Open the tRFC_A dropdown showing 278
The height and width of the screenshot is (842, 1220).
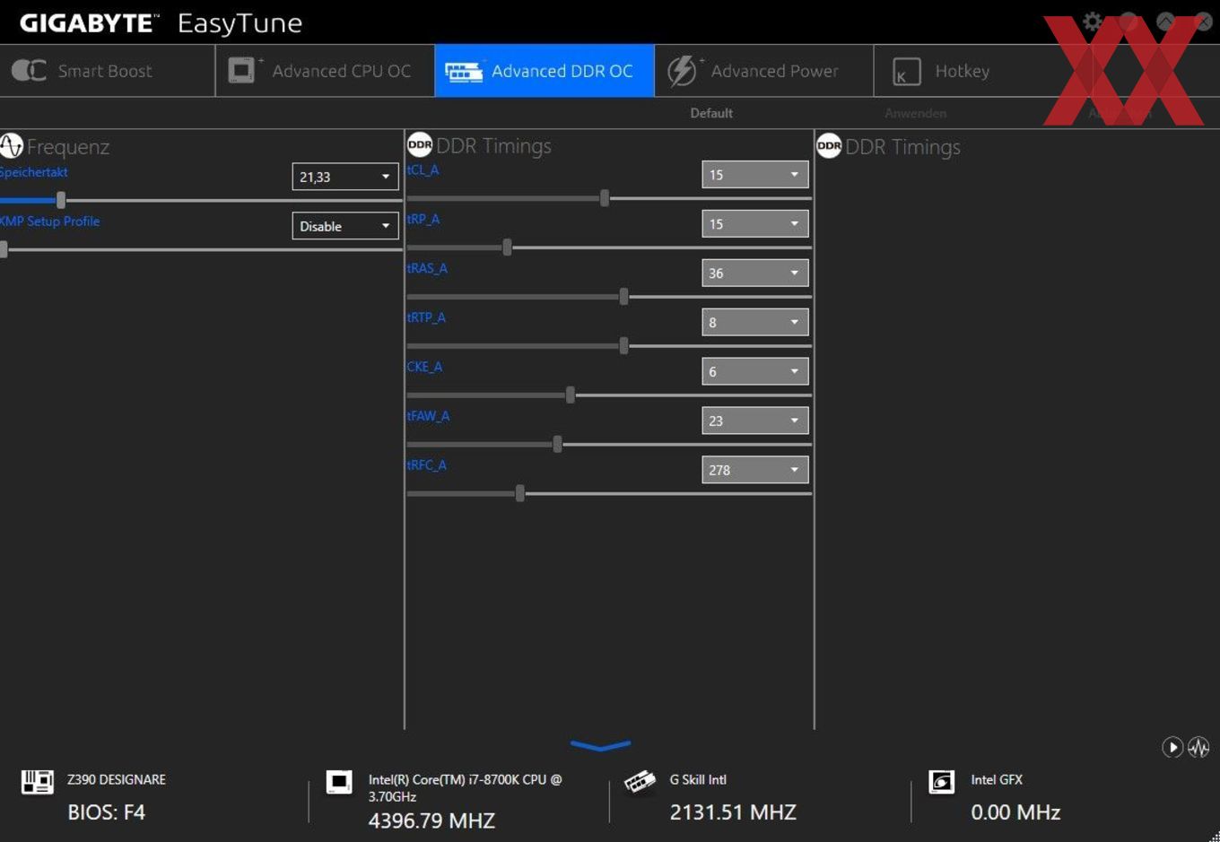coord(754,470)
